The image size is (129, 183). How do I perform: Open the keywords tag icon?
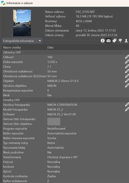[x=115, y=41]
